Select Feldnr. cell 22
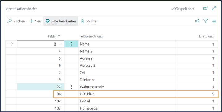The width and height of the screenshot is (222, 112). 41,87
